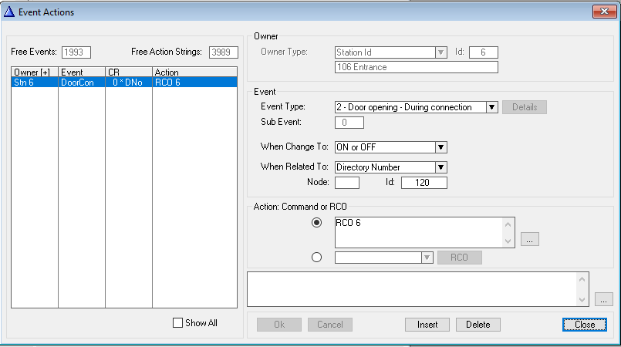Close the Event Actions window with X
Viewport: 621px width, 347px height.
[x=604, y=12]
